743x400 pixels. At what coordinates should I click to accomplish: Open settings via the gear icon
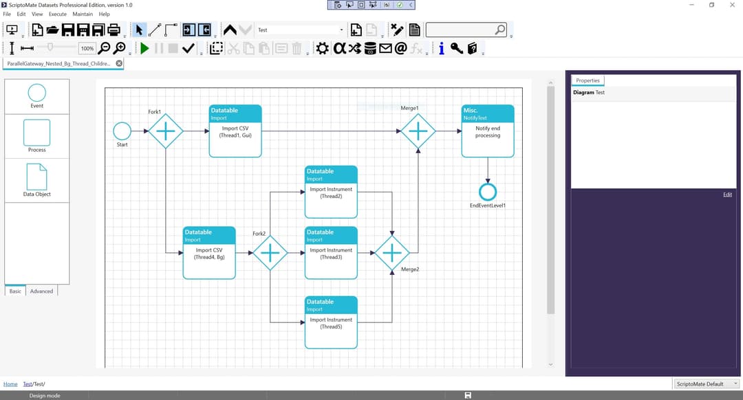321,48
